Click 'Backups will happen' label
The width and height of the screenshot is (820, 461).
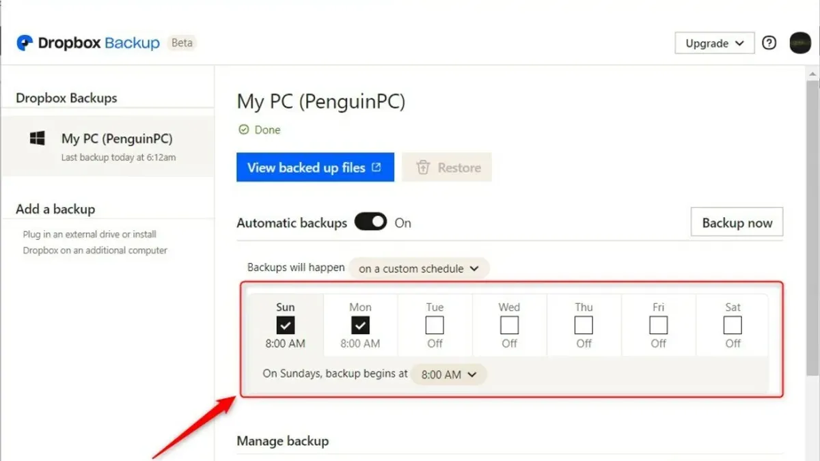pyautogui.click(x=296, y=268)
